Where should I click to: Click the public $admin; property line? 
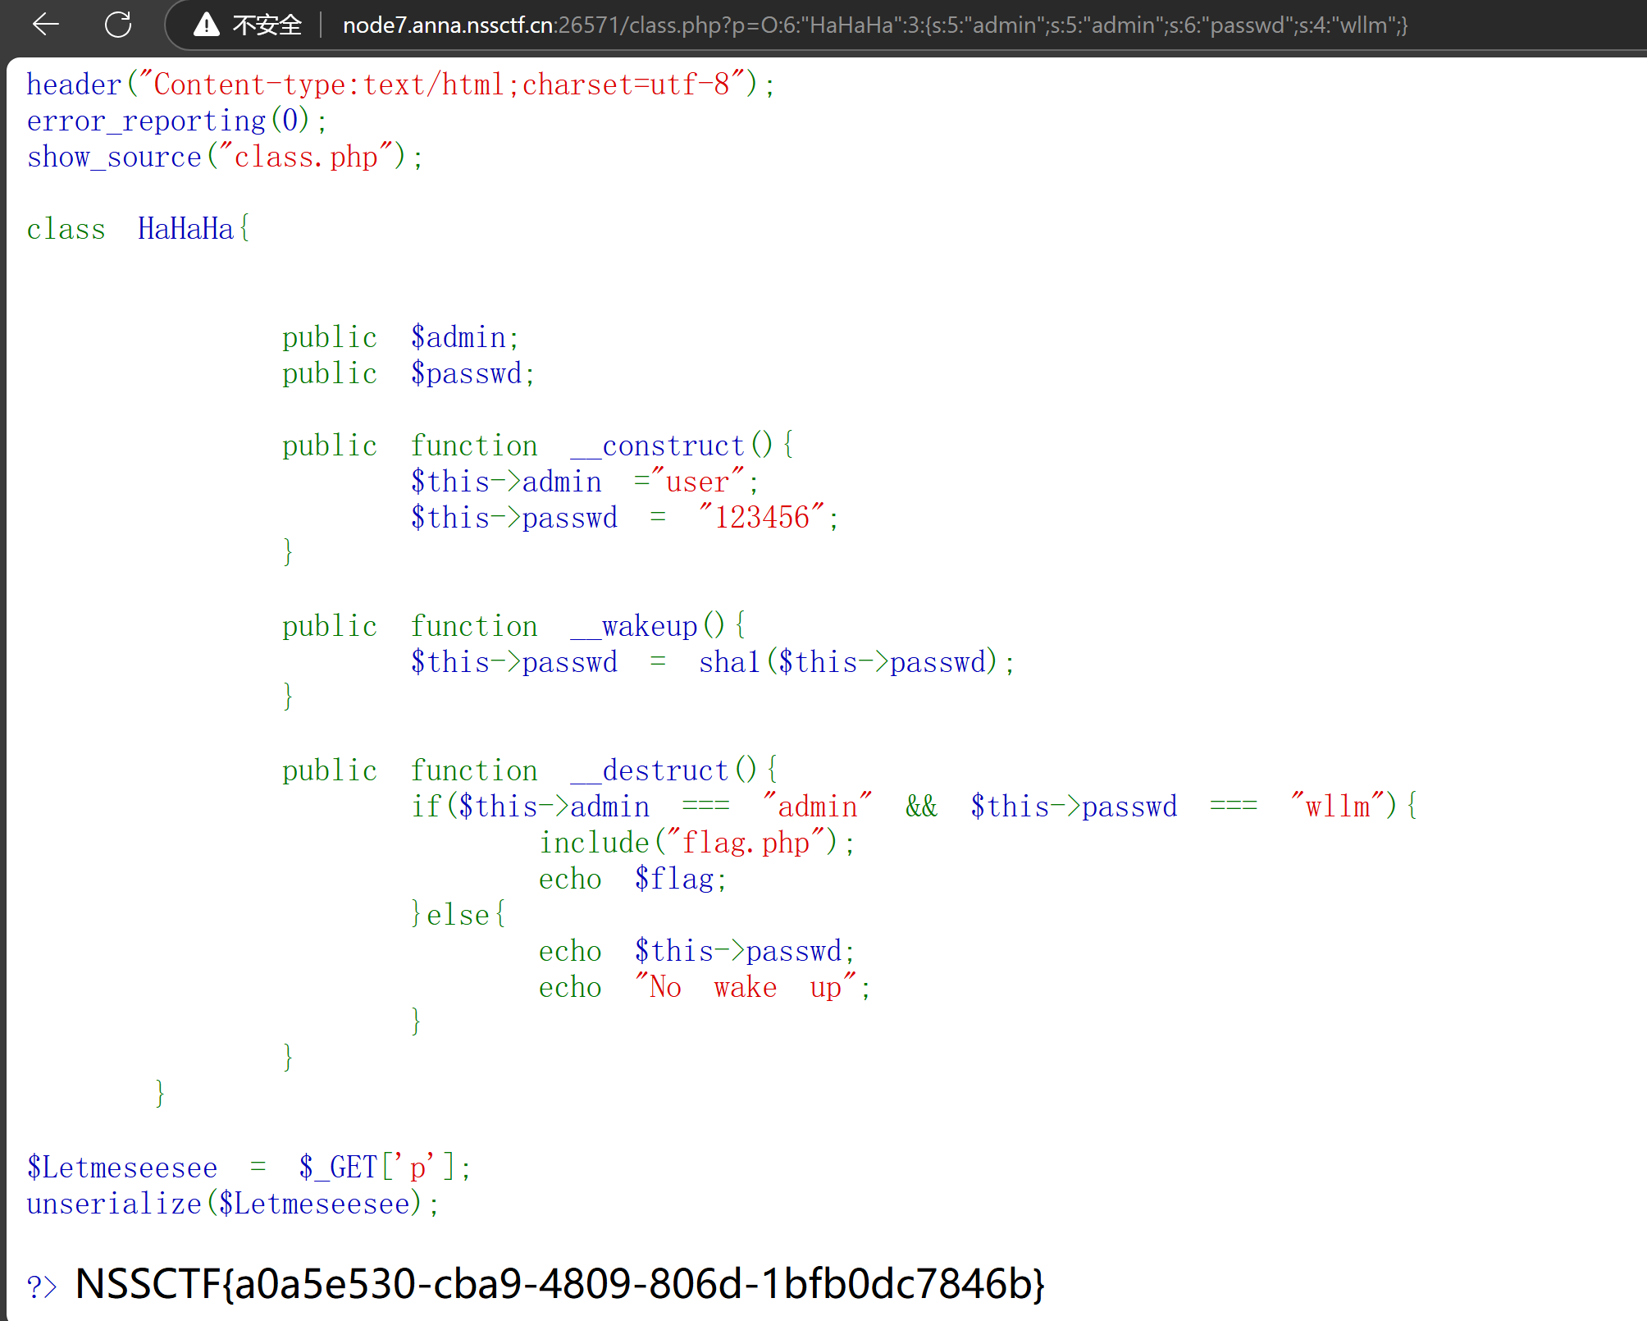tap(400, 337)
